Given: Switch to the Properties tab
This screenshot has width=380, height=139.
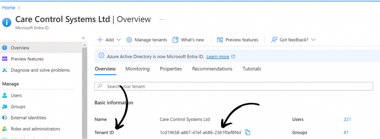Looking at the screenshot, I should click(171, 69).
